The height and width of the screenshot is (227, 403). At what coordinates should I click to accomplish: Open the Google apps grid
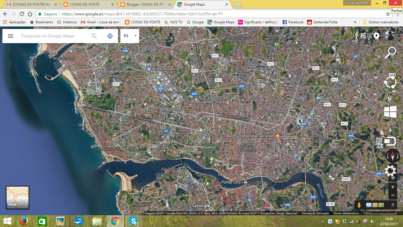coord(363,35)
